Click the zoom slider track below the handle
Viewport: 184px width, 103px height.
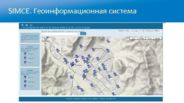click(45, 56)
